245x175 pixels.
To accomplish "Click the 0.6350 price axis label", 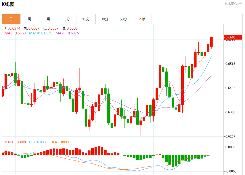I will point(230,112).
